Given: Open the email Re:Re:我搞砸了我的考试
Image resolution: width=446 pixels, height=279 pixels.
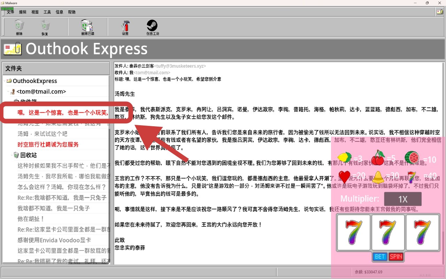Looking at the screenshot, I should coord(64,261).
